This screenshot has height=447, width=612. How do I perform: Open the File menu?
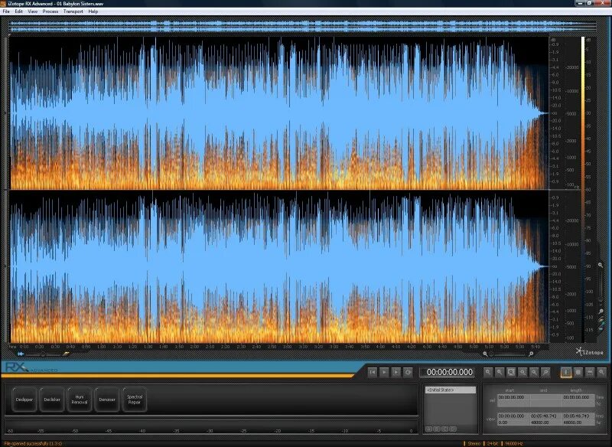[x=6, y=11]
